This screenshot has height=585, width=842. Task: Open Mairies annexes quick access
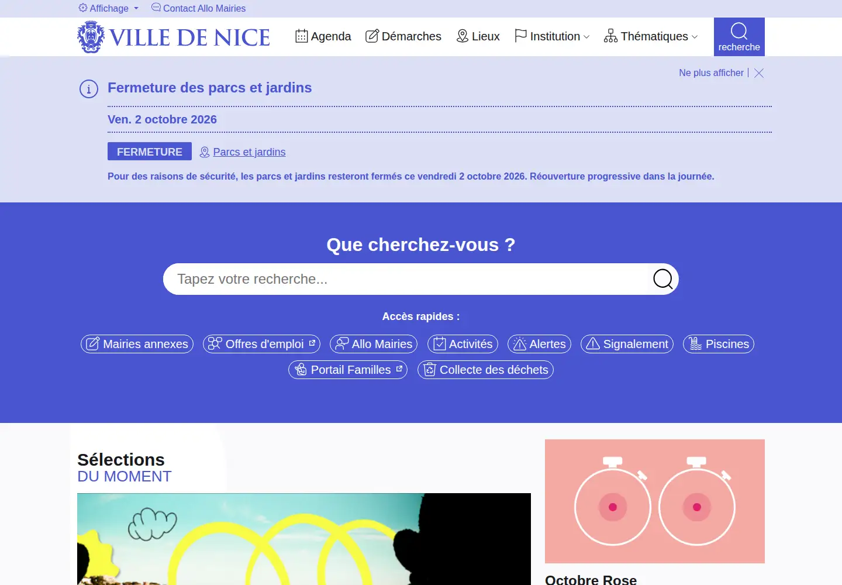tap(137, 344)
